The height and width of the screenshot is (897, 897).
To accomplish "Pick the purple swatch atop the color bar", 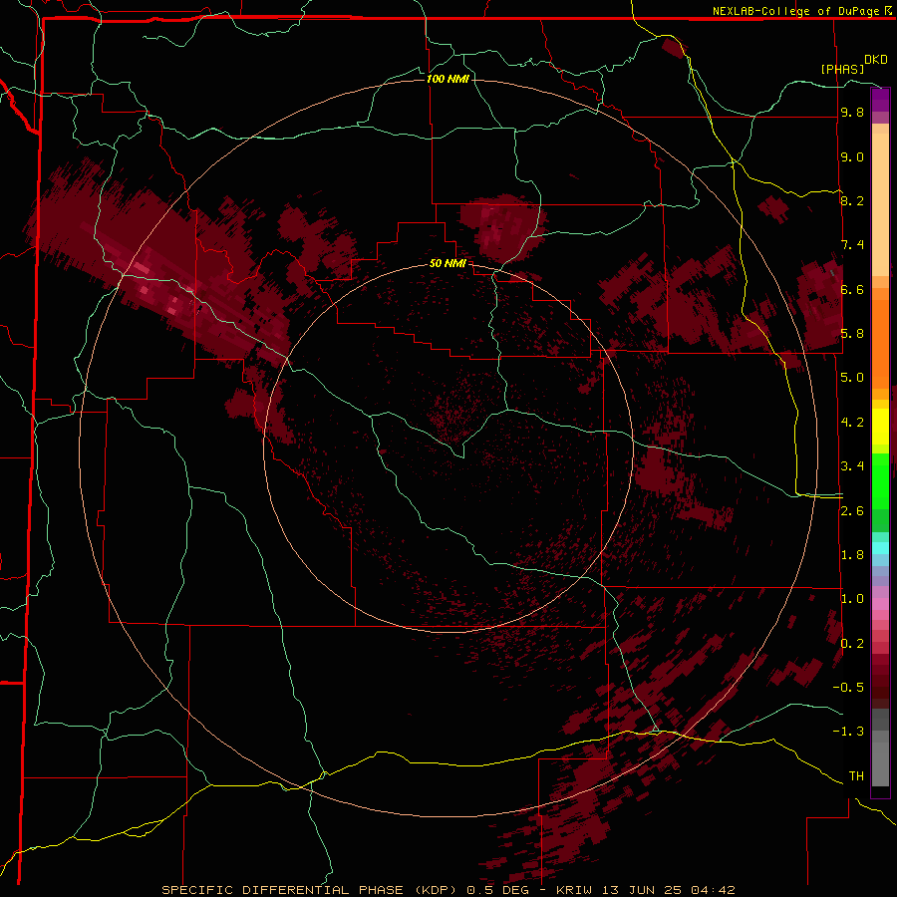I will tap(880, 100).
